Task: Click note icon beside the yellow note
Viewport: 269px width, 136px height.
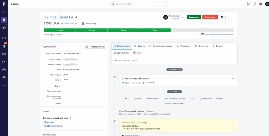Action: [x=114, y=122]
